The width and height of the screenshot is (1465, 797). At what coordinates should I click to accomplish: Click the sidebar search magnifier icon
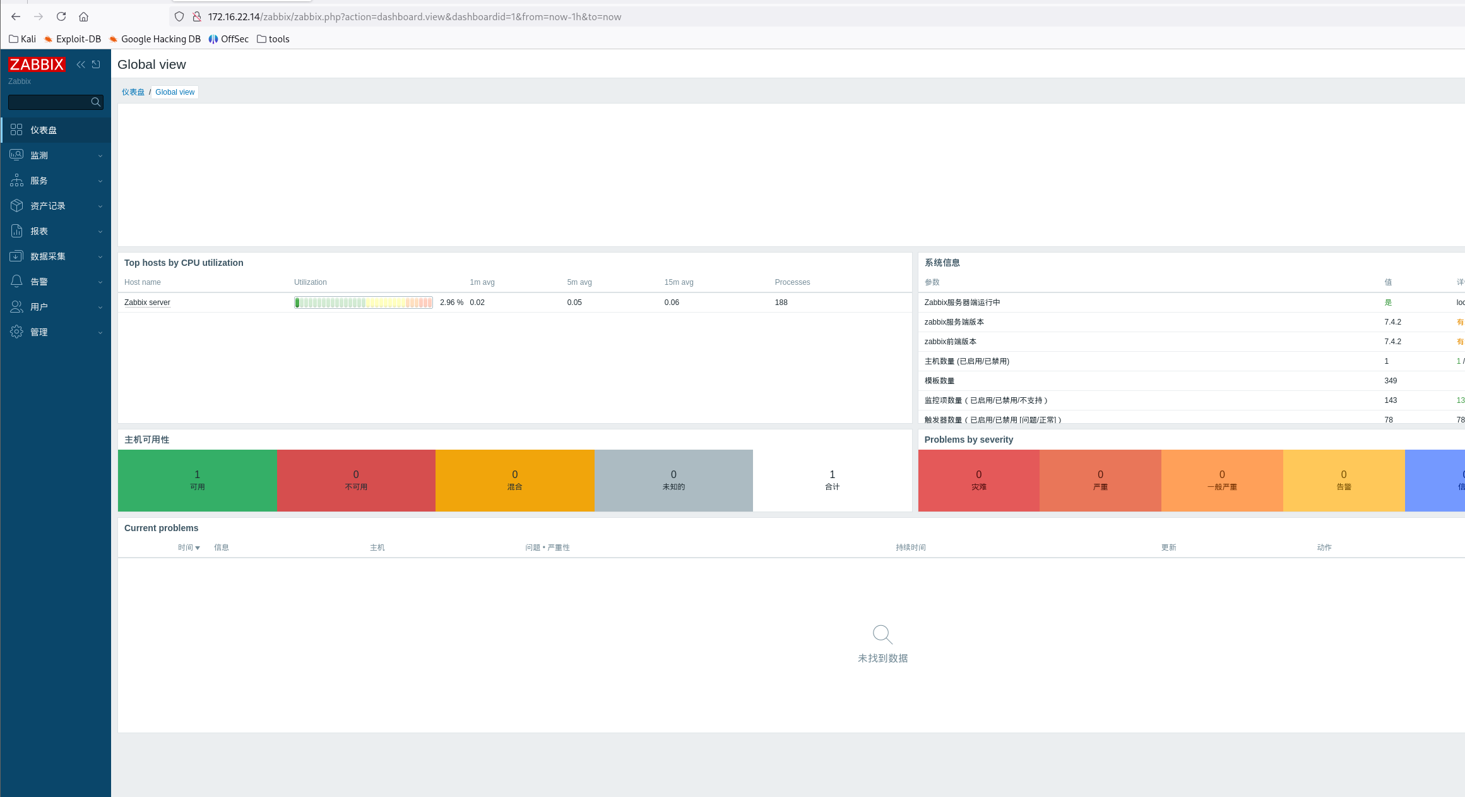[x=96, y=102]
